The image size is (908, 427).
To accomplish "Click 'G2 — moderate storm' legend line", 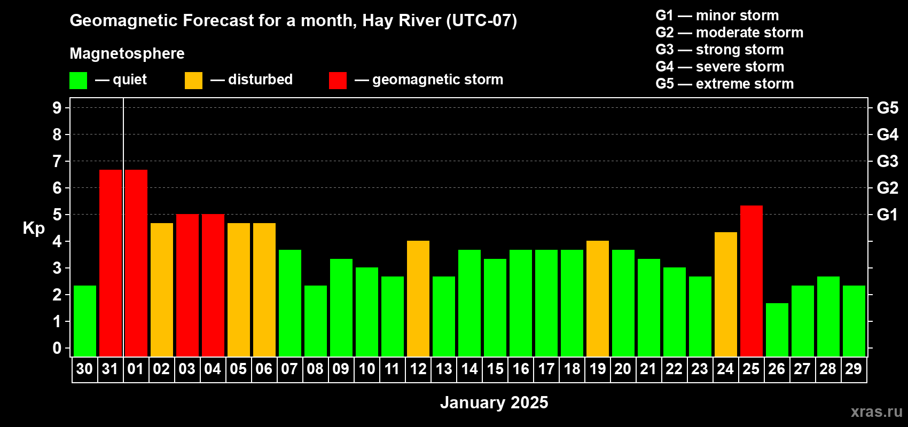I will point(730,33).
